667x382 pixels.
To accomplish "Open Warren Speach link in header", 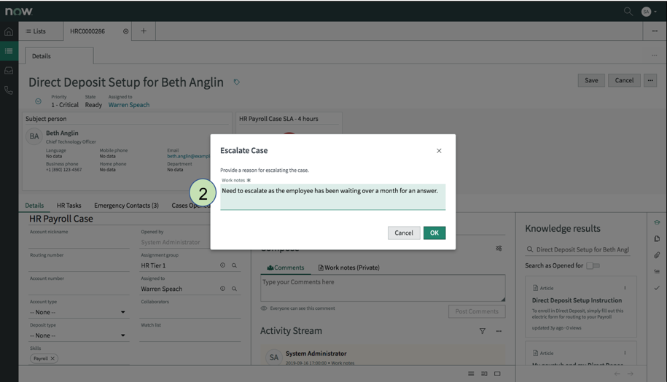I will (x=129, y=105).
